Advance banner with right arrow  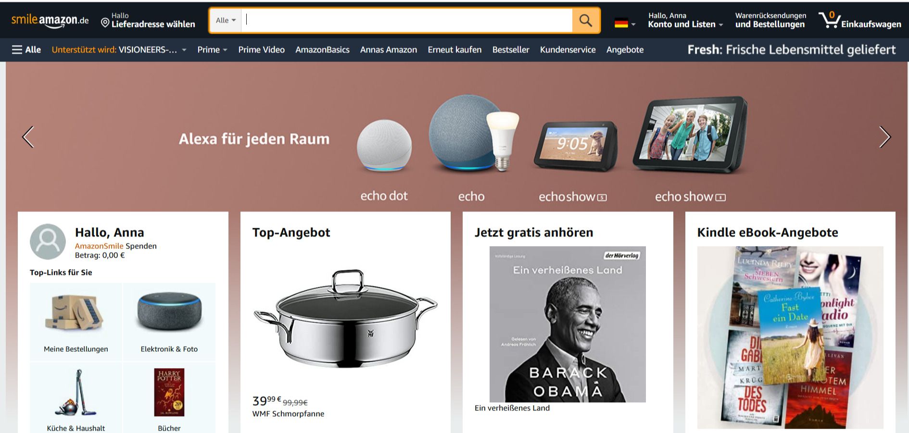tap(884, 137)
